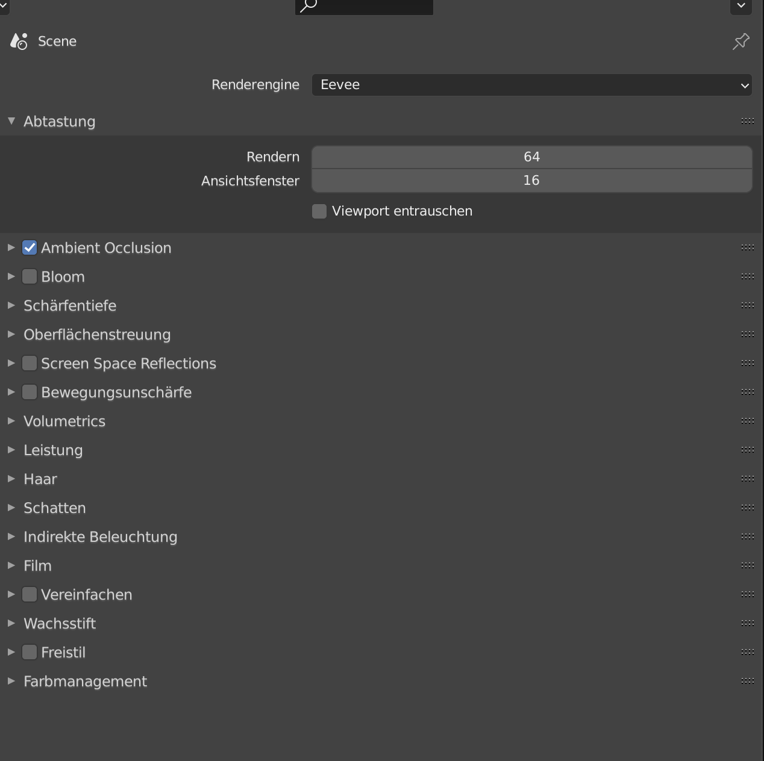Click the search magnifier icon
Screen dimensions: 764x761
[x=308, y=6]
